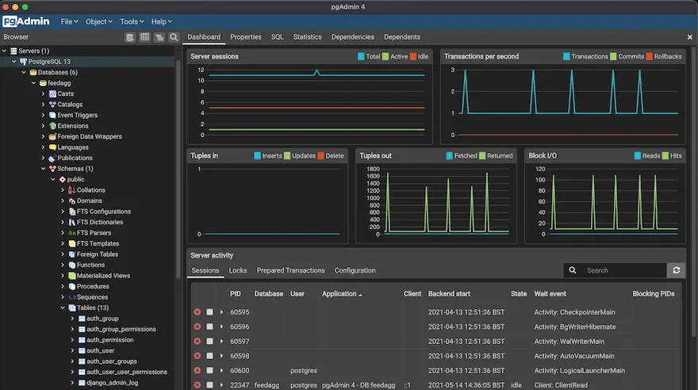Click the Domains node icon
698x390 pixels.
click(x=71, y=201)
